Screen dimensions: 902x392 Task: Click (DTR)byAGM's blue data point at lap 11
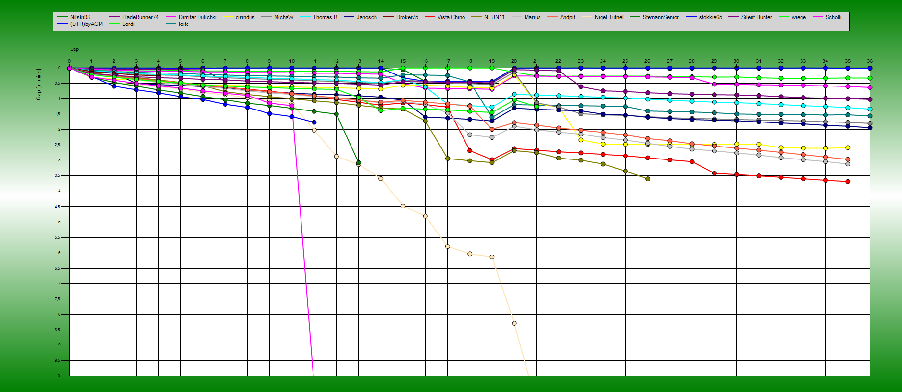click(x=314, y=122)
